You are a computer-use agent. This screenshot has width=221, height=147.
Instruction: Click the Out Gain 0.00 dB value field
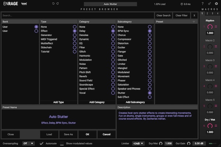click(x=199, y=143)
